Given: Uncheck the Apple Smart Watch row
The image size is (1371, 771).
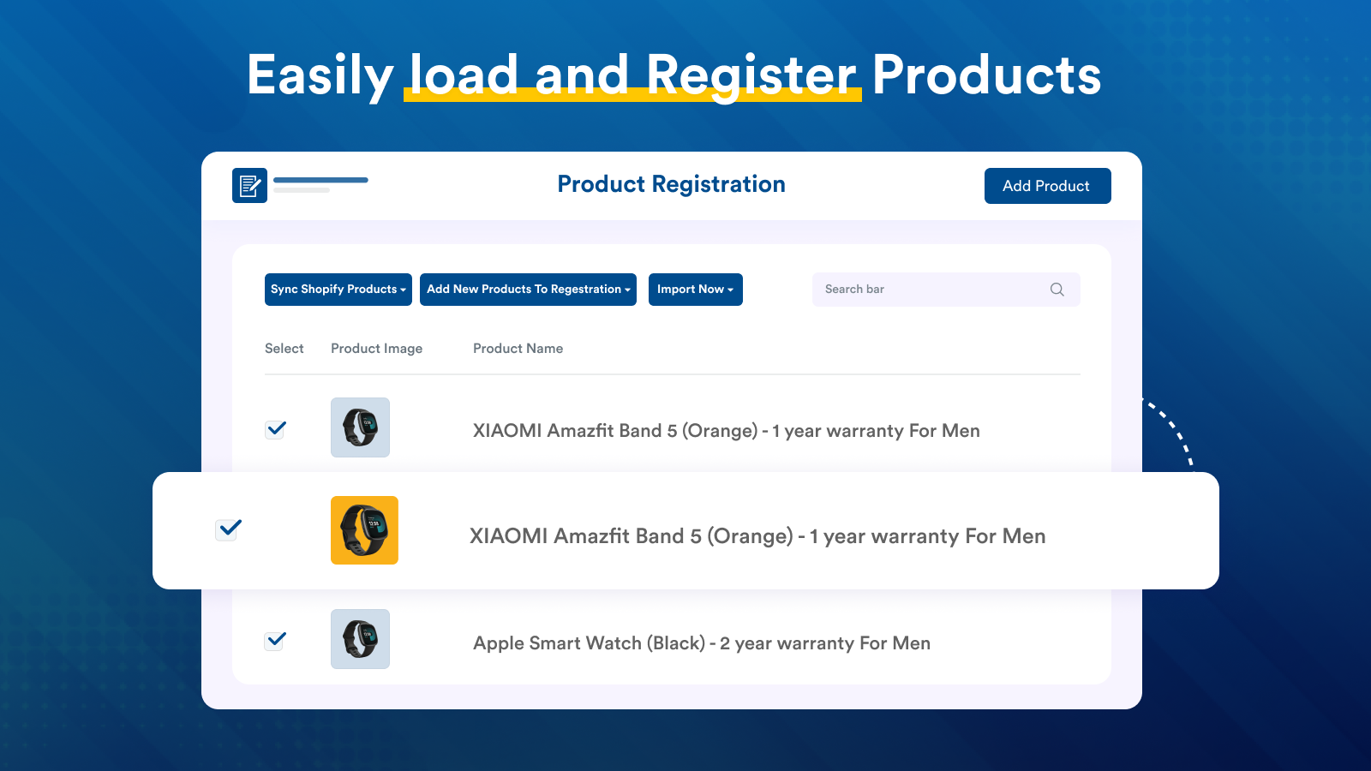Looking at the screenshot, I should (274, 640).
